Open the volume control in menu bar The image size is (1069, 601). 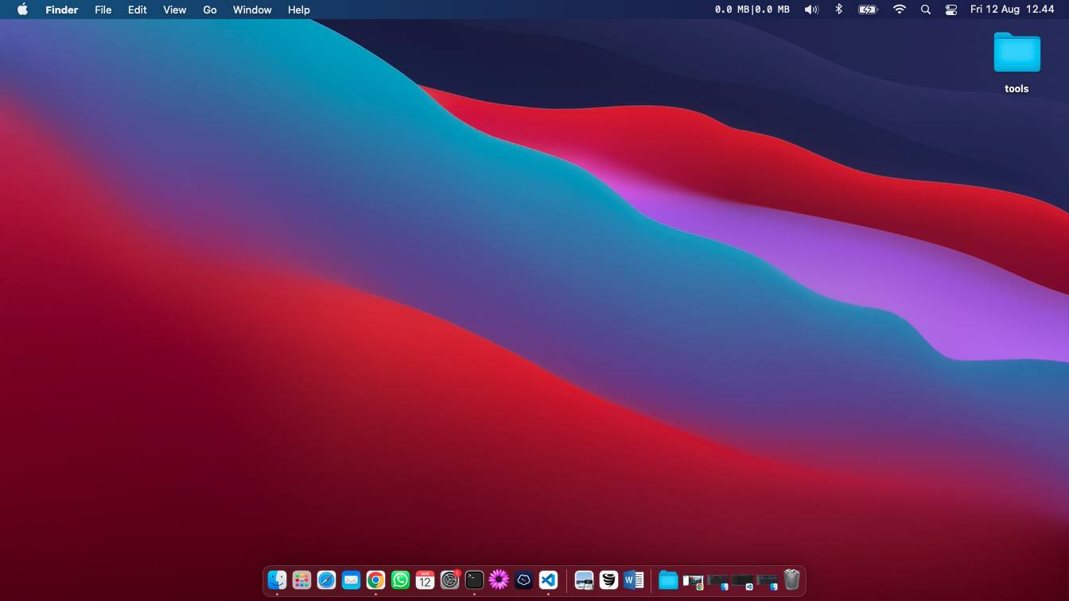pyautogui.click(x=811, y=10)
